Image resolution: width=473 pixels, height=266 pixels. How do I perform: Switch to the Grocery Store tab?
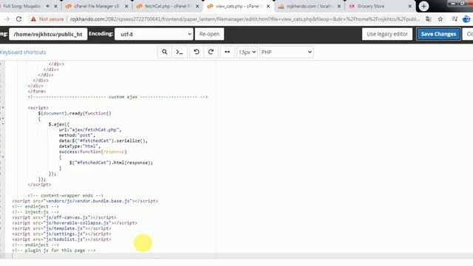380,6
